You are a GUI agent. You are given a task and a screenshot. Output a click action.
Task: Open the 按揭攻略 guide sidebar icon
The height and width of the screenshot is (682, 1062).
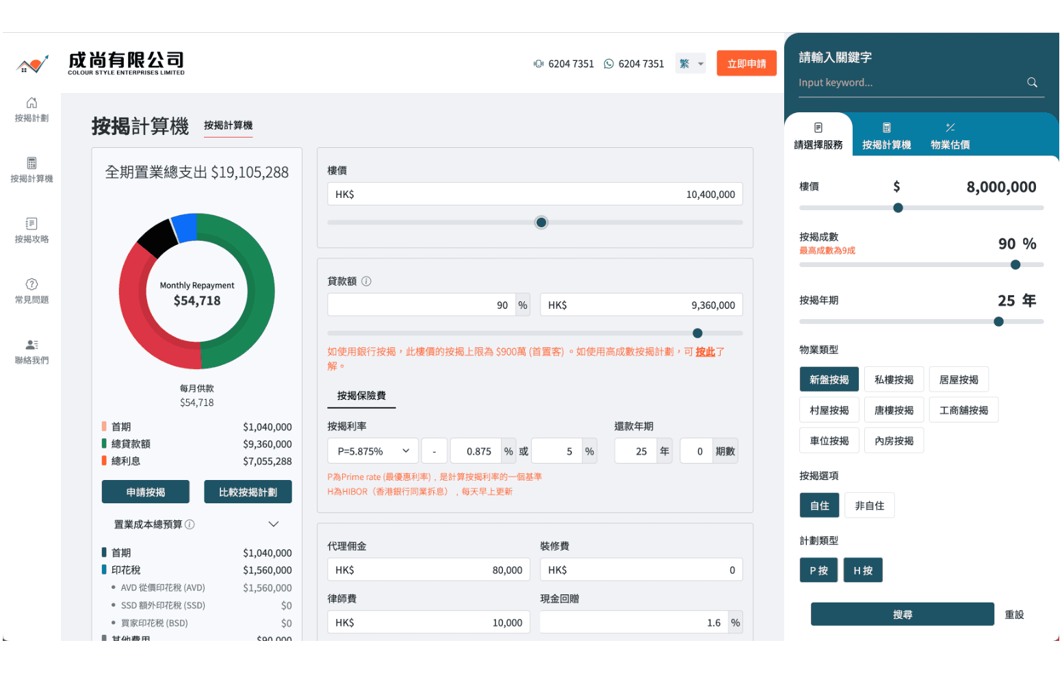click(x=31, y=224)
